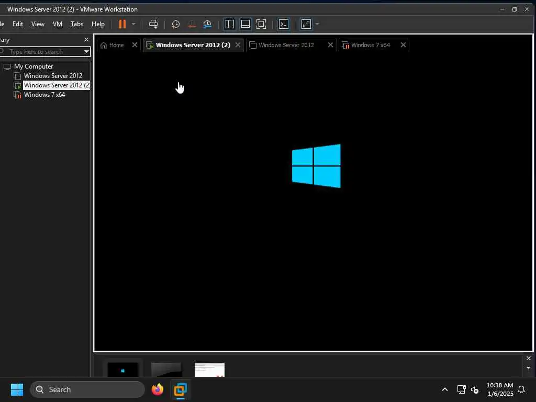Select Windows Server 2012 (2) in library

click(57, 85)
